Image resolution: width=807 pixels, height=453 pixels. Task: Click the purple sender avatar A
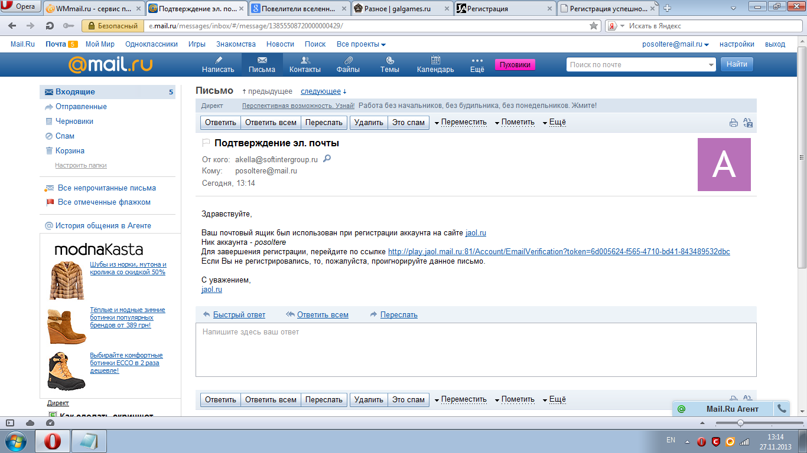tap(724, 165)
